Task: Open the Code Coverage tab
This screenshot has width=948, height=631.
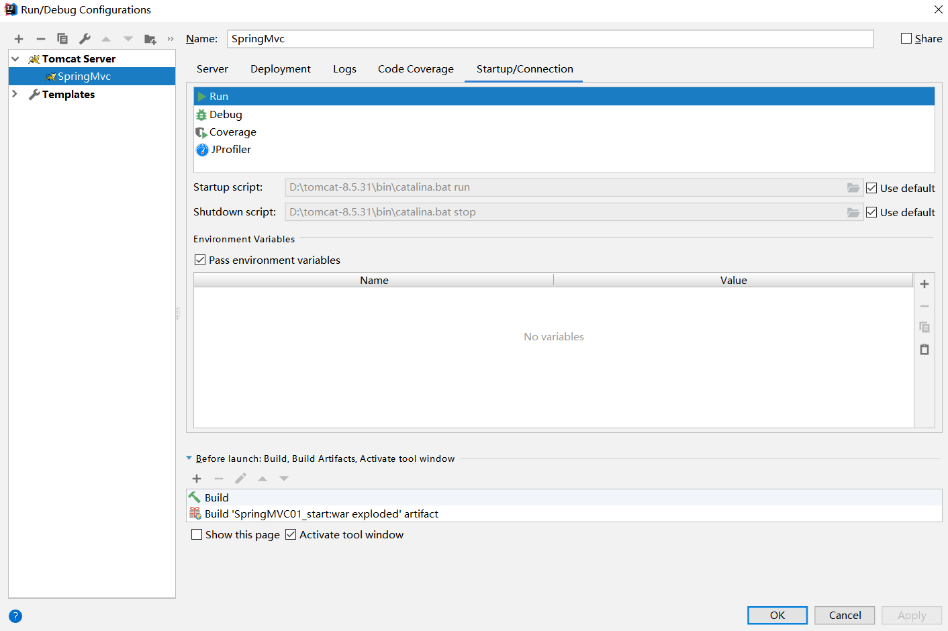Action: (x=416, y=69)
